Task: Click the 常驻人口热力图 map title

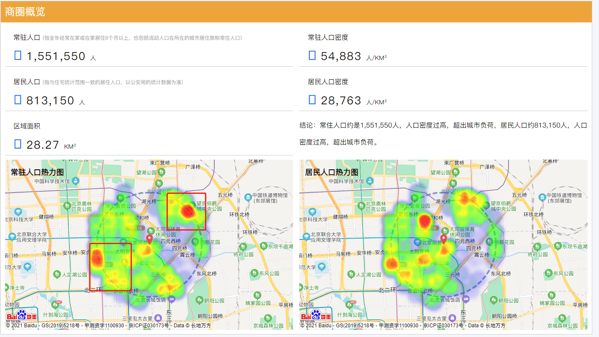Action: coord(37,172)
